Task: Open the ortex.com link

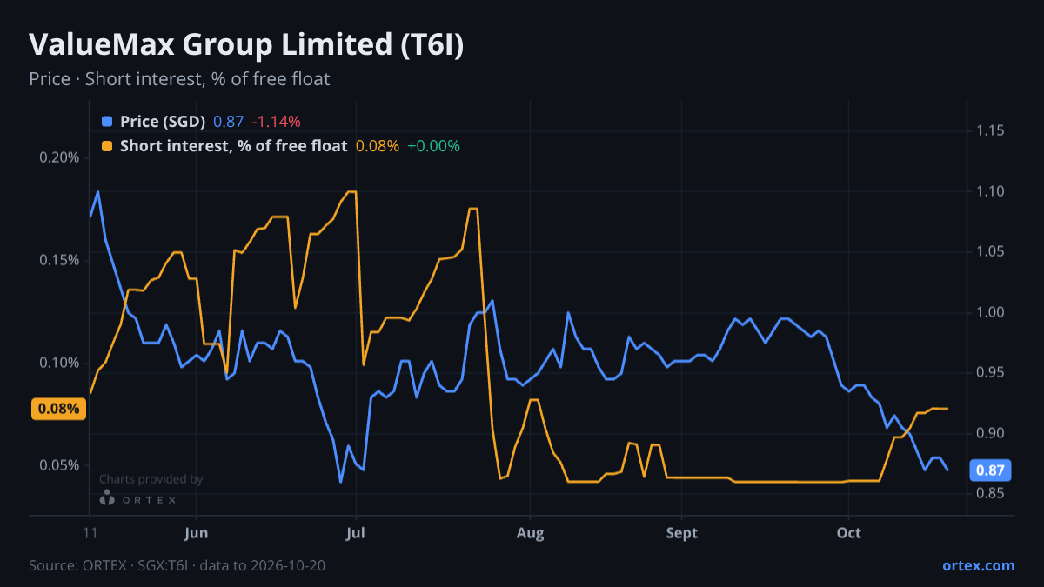Action: (979, 565)
